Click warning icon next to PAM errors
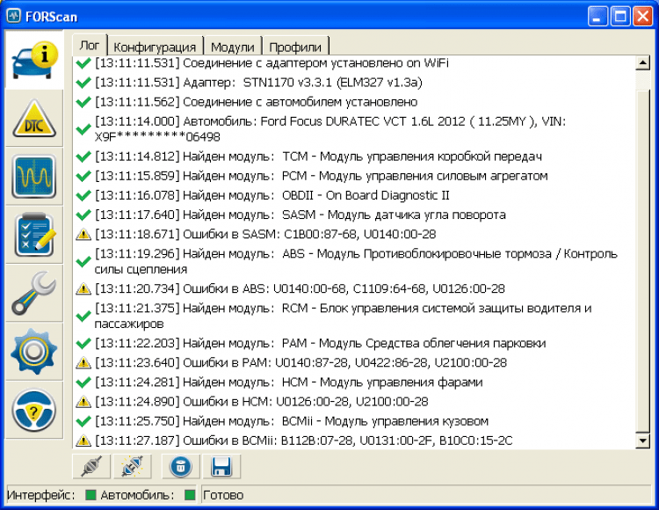This screenshot has height=510, width=659. click(x=83, y=362)
